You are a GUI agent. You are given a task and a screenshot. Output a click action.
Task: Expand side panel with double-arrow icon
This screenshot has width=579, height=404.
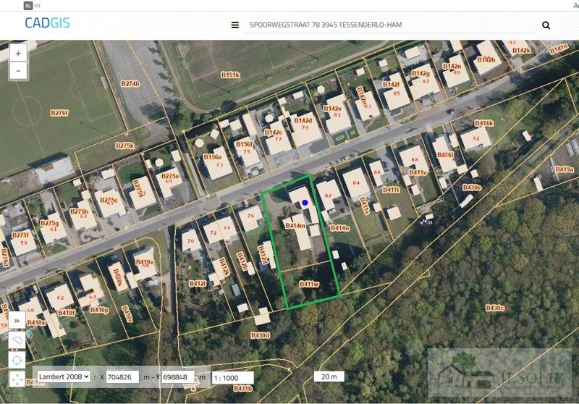pos(17,321)
